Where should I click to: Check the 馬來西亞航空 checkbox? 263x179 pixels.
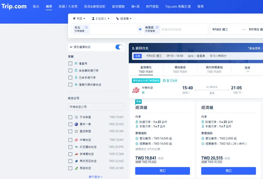point(70,161)
